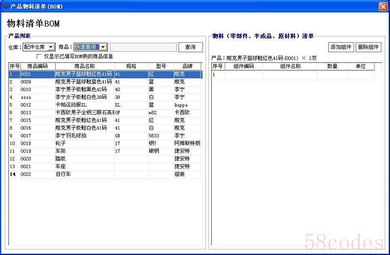Viewport: 390px width, 255px height.
Task: Sort by 商品编码 column header
Action: pyautogui.click(x=38, y=66)
